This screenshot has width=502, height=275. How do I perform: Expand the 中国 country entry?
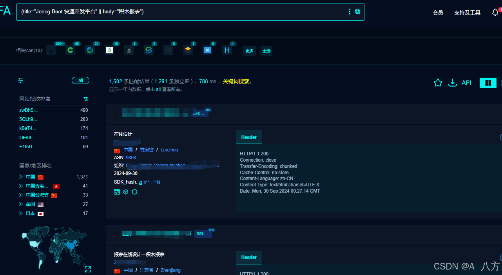[21, 177]
